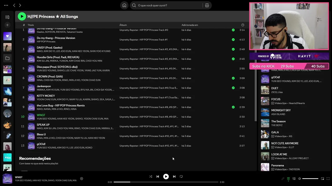332x186 pixels.
Task: Seek within the song progress bar
Action: [x=166, y=182]
